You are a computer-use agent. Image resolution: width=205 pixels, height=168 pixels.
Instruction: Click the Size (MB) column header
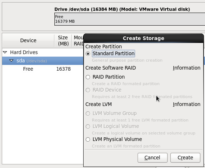coord(63,41)
